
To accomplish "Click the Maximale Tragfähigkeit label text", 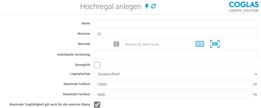I will [50, 104].
